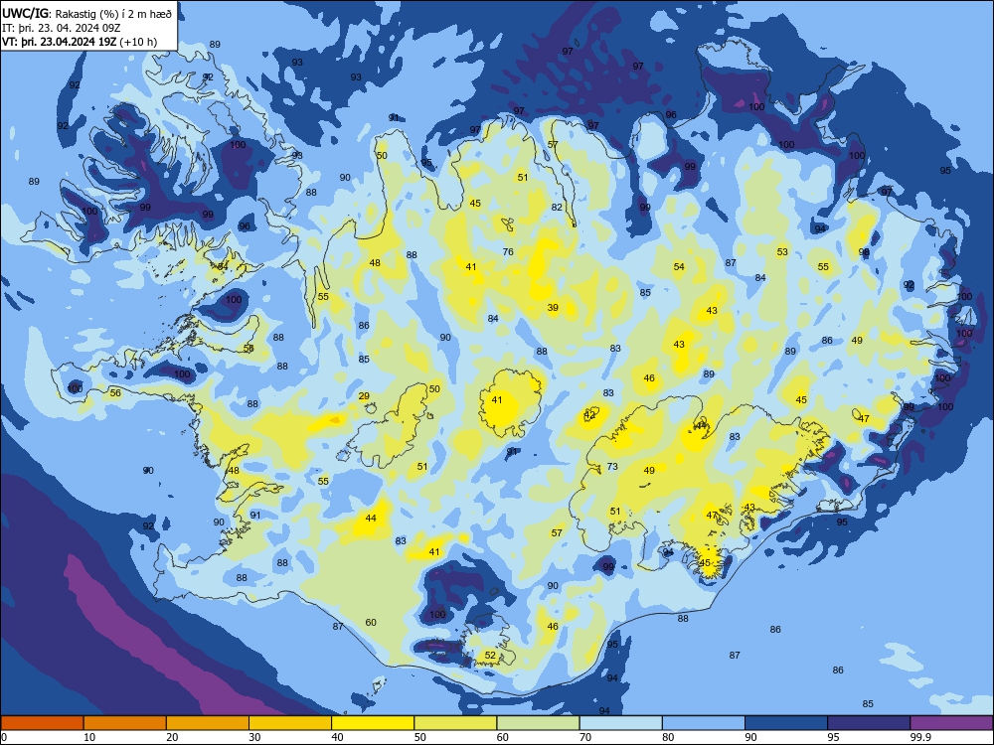The height and width of the screenshot is (745, 994).
Task: Select the golden 30–40 legend swatch
Action: tap(290, 723)
